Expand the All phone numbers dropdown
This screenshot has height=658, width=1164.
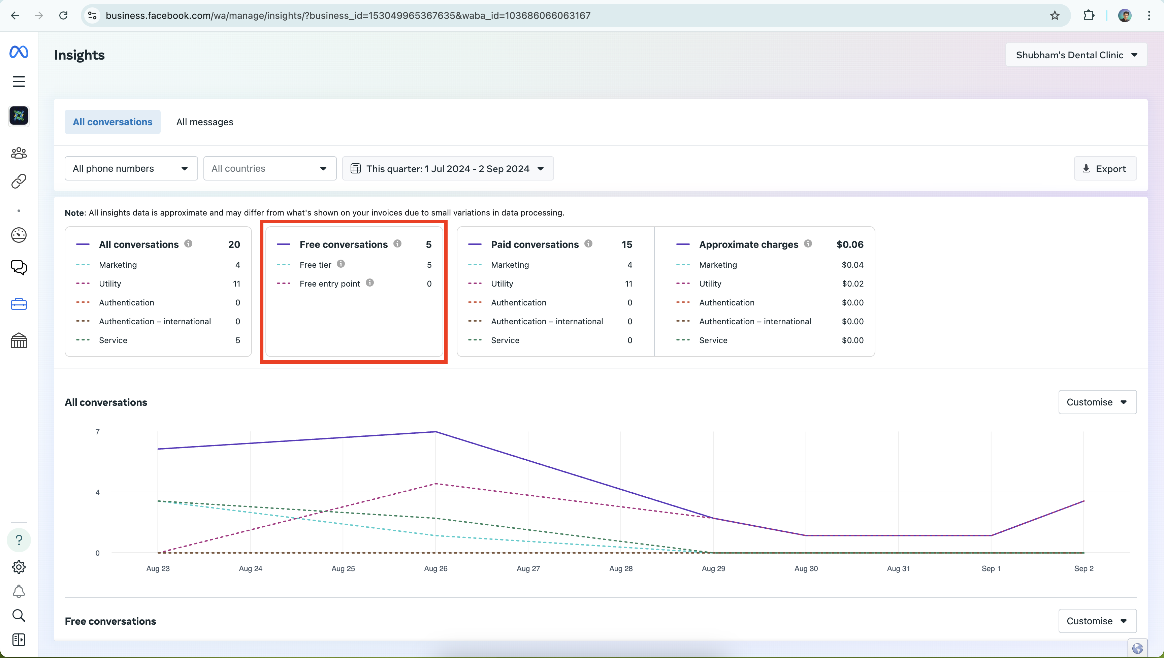[x=131, y=169]
